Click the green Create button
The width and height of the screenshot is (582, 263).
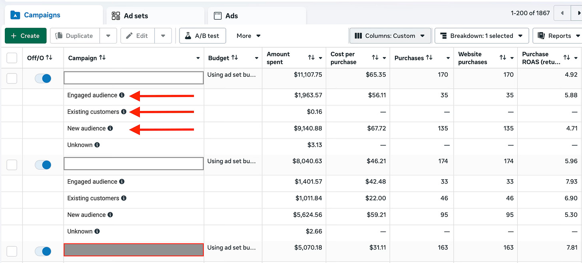(26, 36)
